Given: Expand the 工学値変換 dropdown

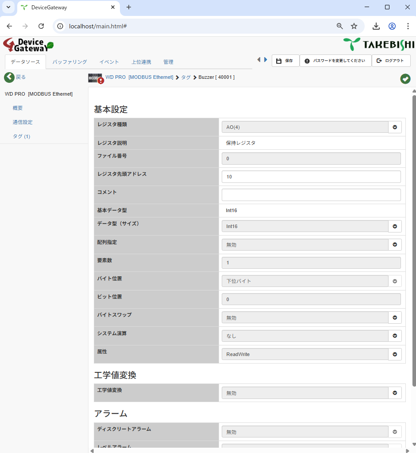Looking at the screenshot, I should tap(394, 393).
